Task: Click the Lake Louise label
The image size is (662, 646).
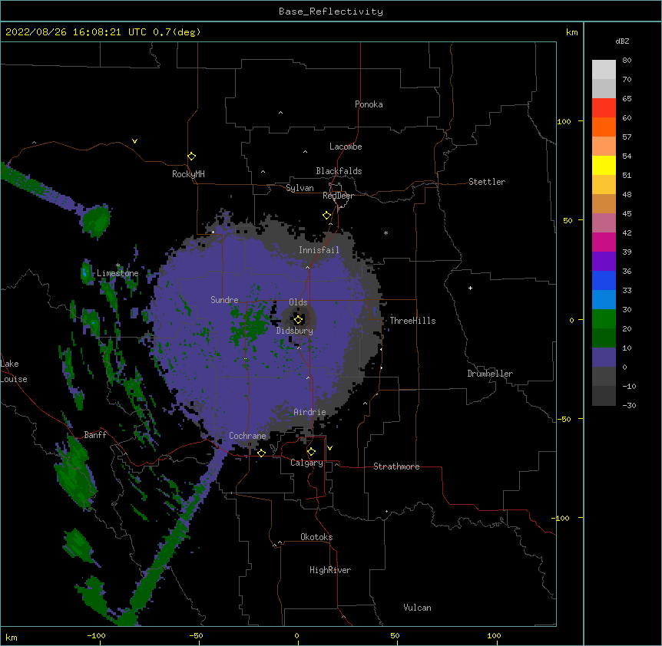Action: (14, 371)
